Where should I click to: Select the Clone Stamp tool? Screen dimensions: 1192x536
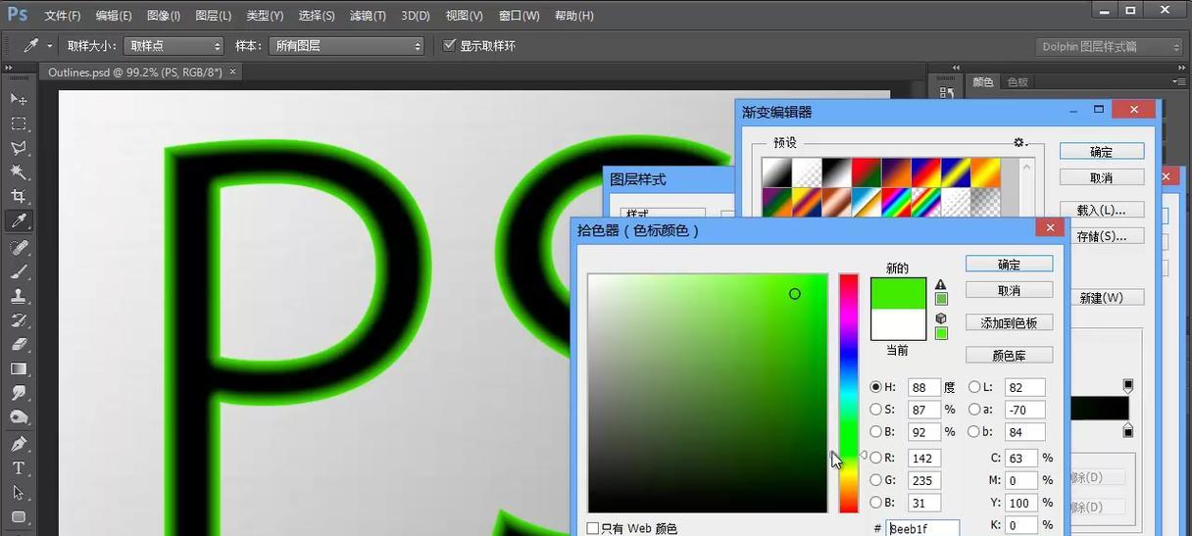[x=19, y=296]
